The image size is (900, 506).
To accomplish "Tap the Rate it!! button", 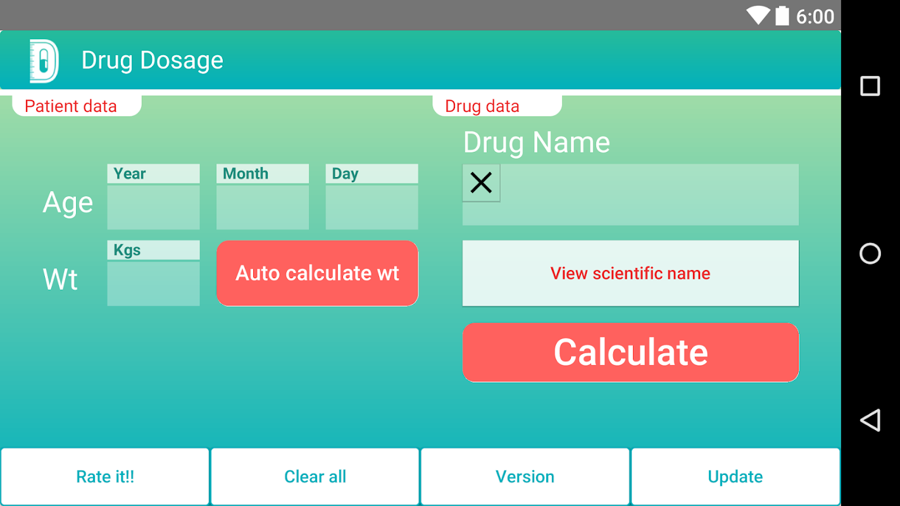I will pos(105,477).
